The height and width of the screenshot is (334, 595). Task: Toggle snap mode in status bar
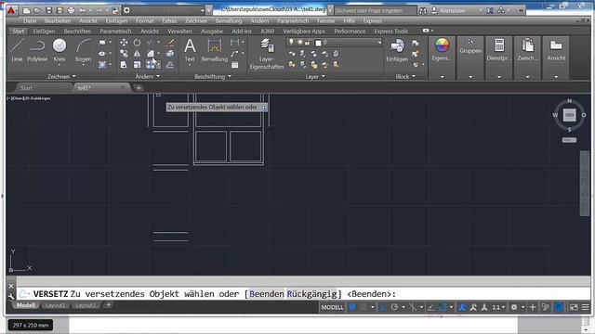(x=364, y=307)
